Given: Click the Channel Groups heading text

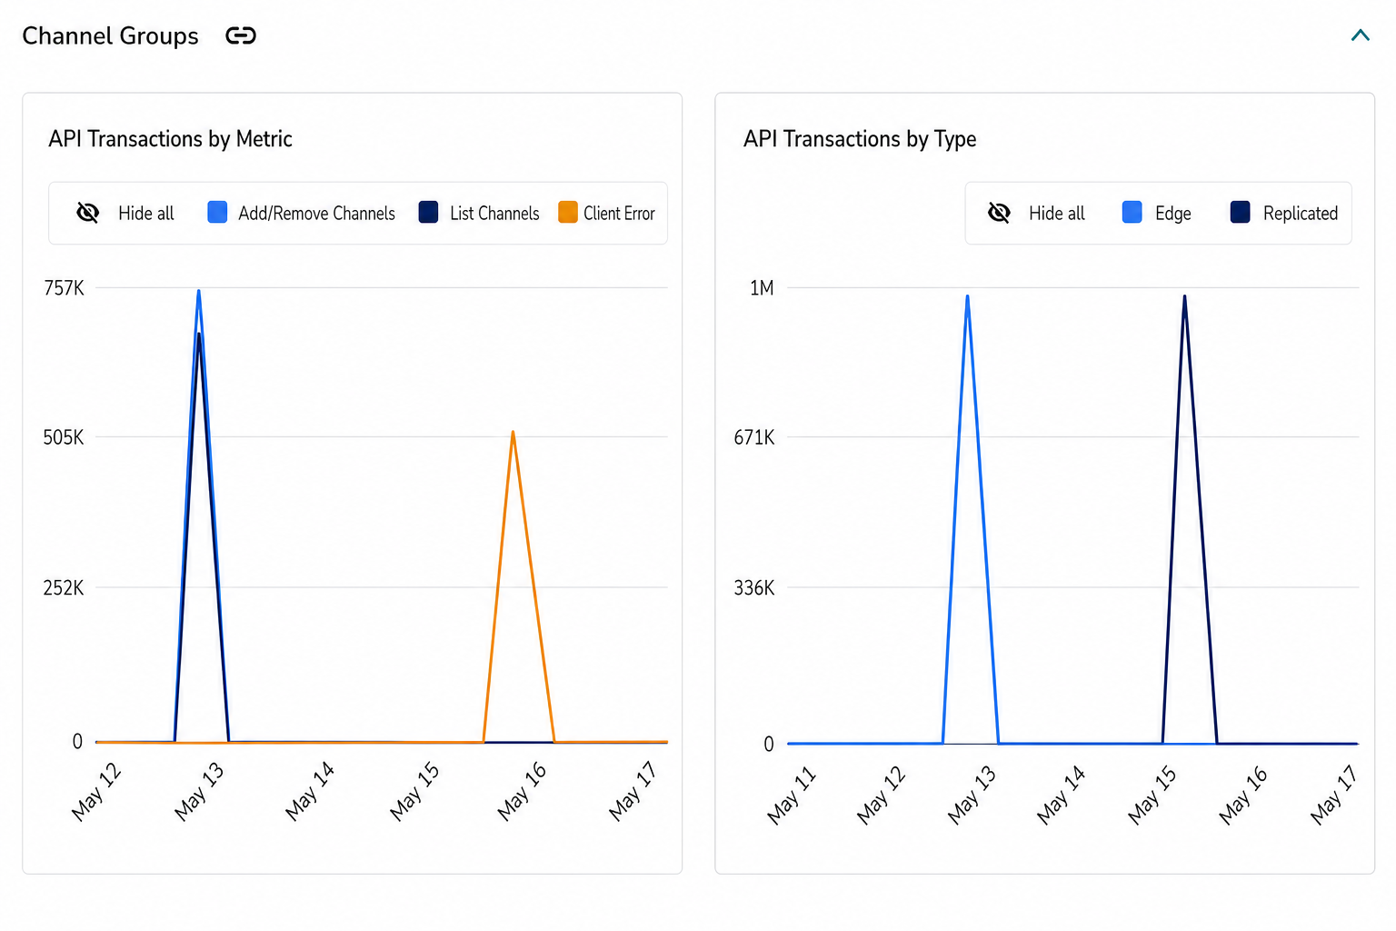Looking at the screenshot, I should click(110, 35).
